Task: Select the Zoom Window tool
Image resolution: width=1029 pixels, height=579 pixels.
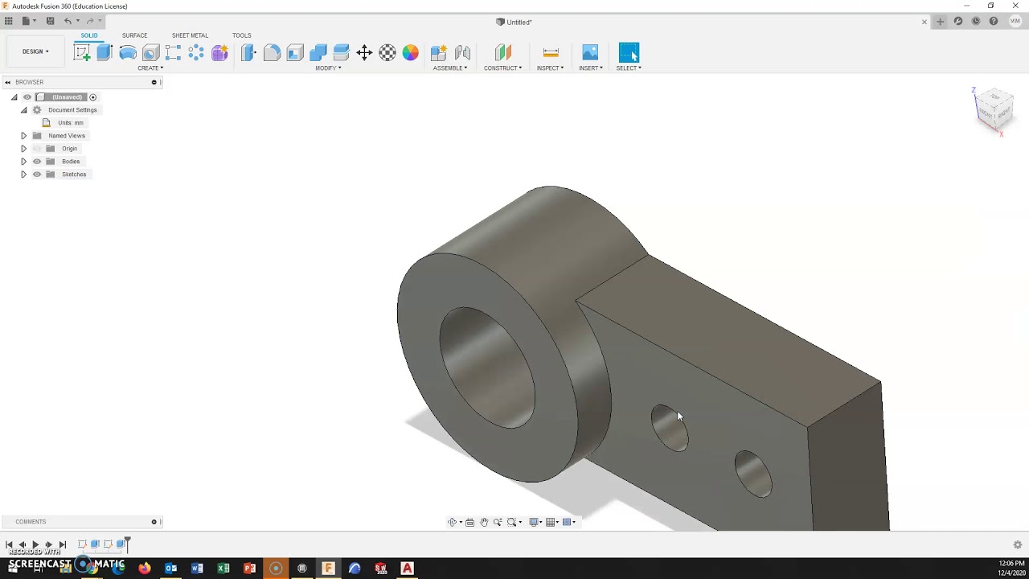Action: coord(513,522)
